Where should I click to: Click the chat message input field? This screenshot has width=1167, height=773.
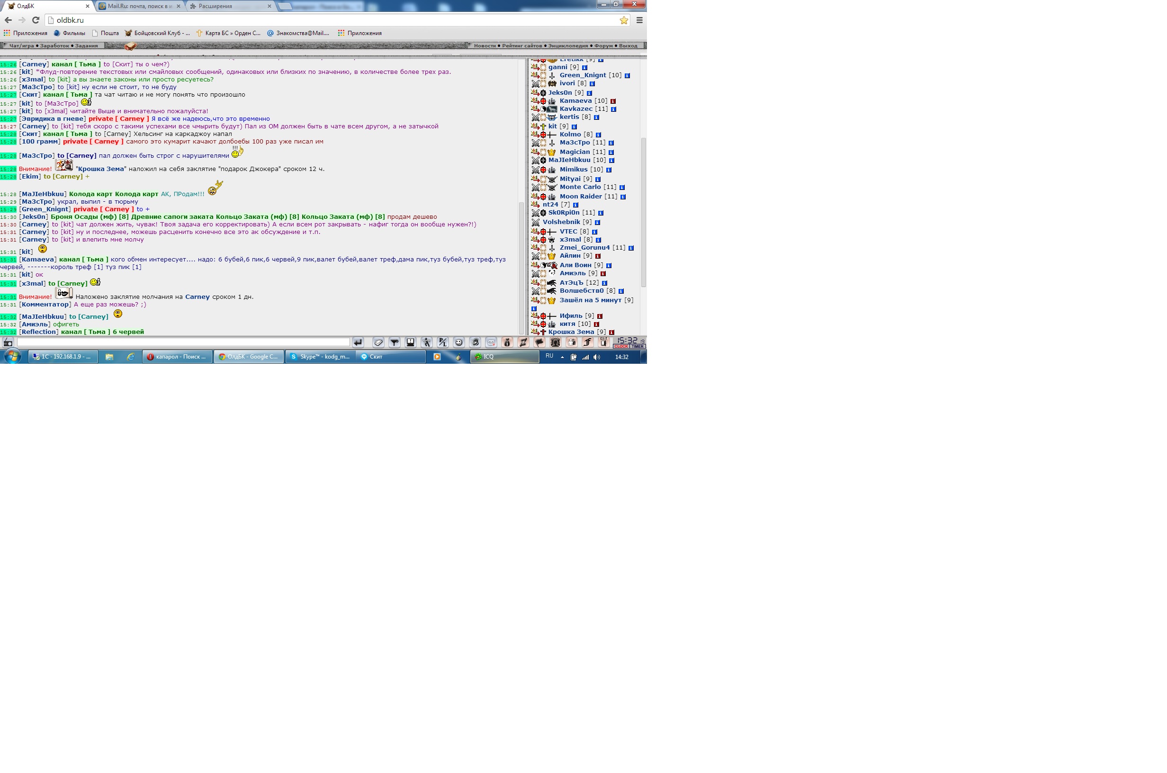(183, 342)
